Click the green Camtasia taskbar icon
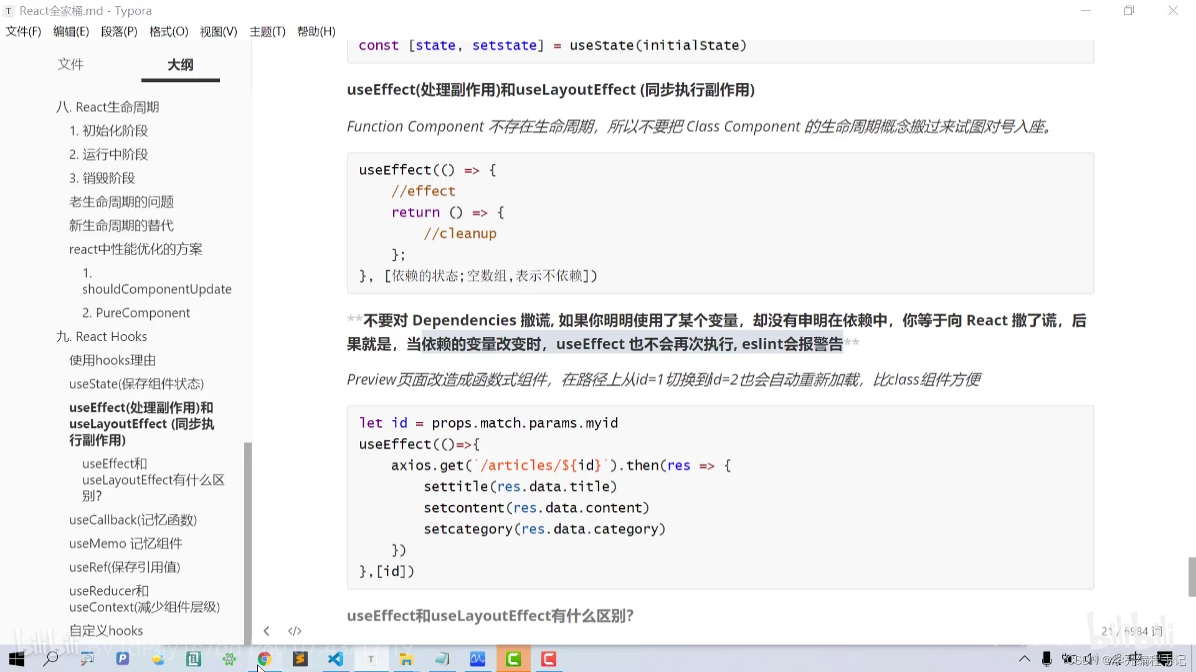This screenshot has height=672, width=1196. pyautogui.click(x=513, y=659)
